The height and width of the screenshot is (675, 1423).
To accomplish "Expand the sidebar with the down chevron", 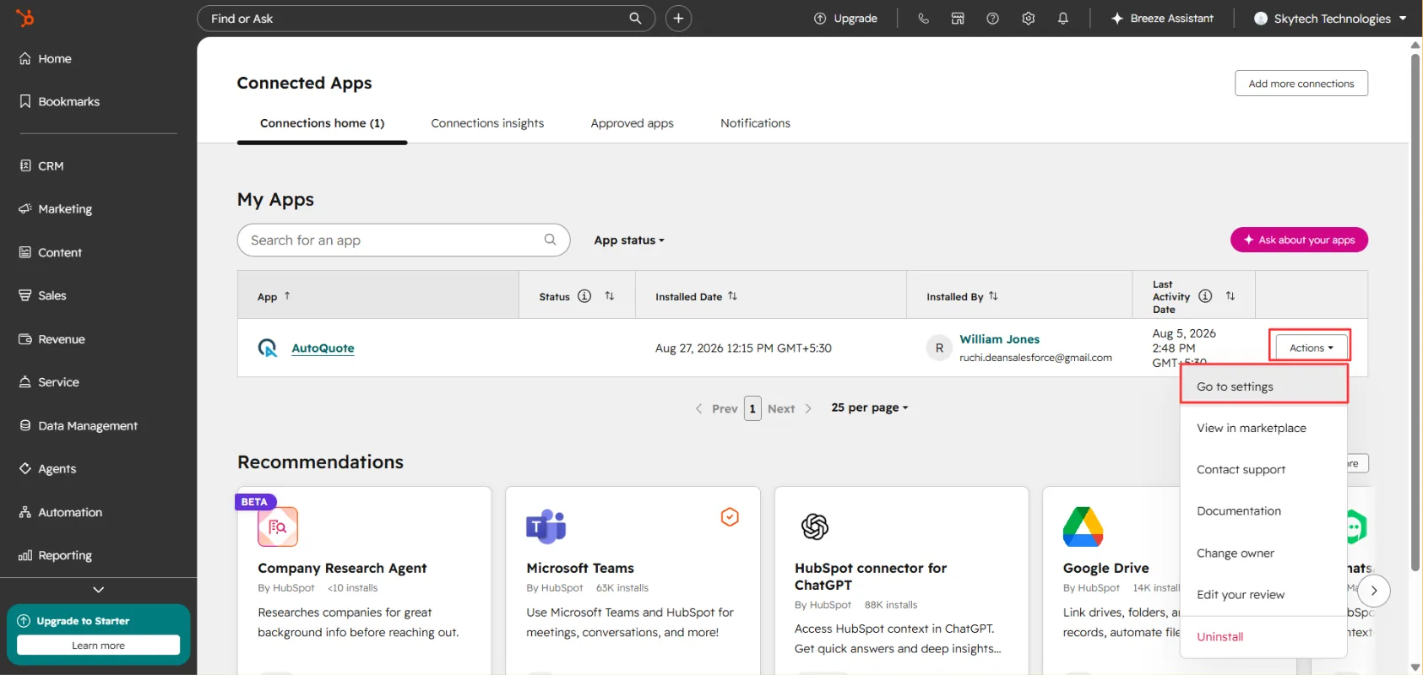I will (x=99, y=590).
